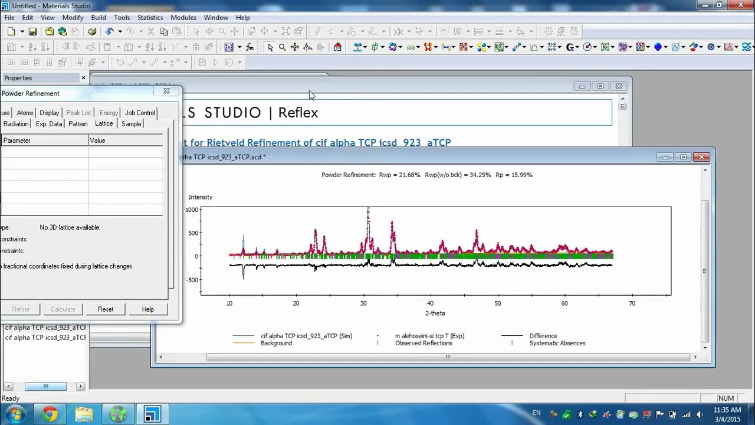Screen dimensions: 755x425
Task: Click the purple spheres cluster module icon
Action: (x=392, y=47)
